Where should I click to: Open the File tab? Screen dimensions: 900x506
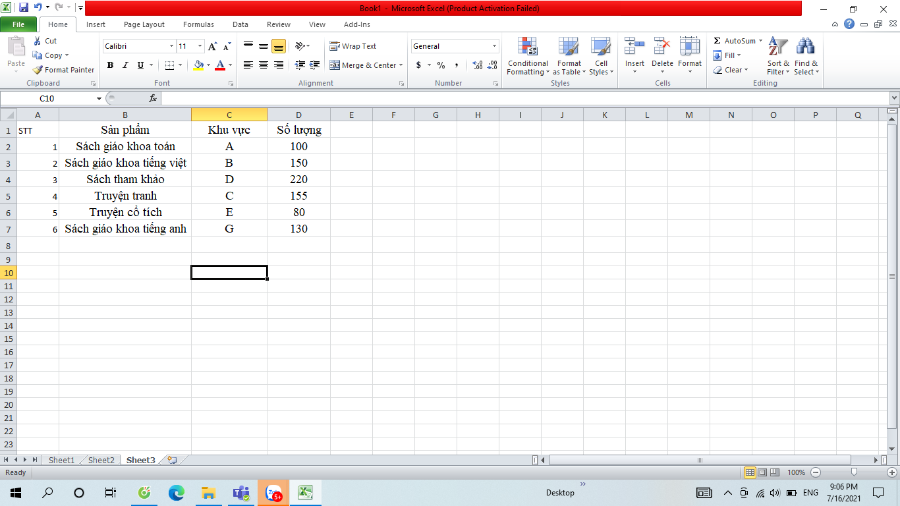click(18, 24)
